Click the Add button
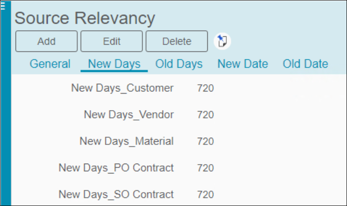 pyautogui.click(x=46, y=41)
